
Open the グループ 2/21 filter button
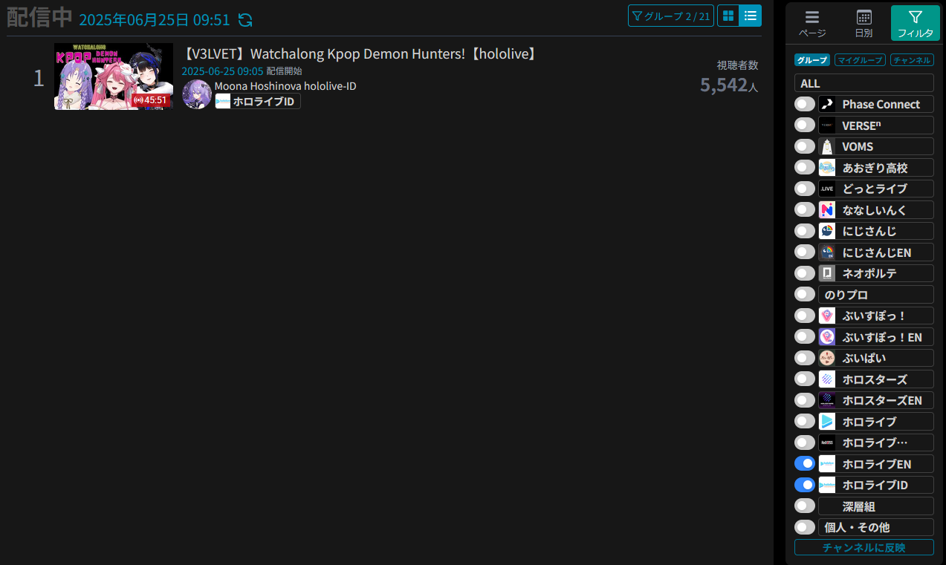click(x=670, y=16)
